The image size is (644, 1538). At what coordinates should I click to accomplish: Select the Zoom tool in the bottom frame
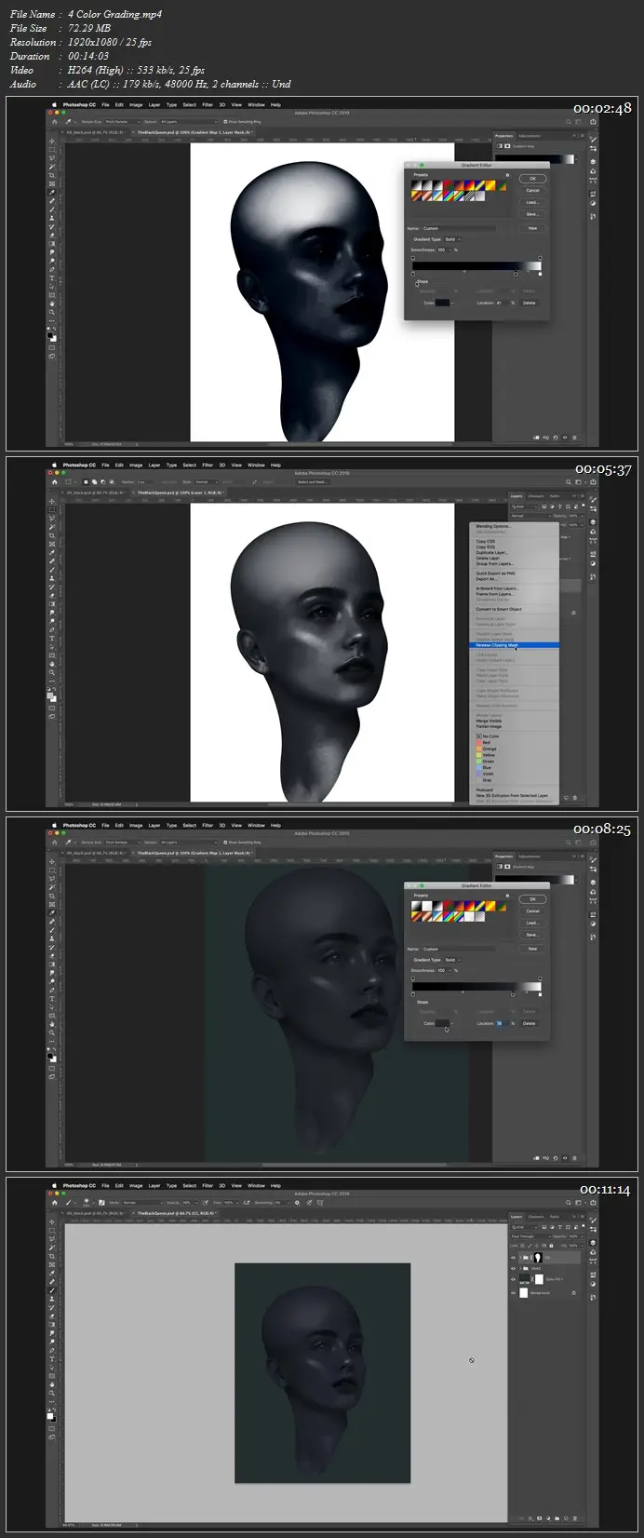coord(52,1393)
